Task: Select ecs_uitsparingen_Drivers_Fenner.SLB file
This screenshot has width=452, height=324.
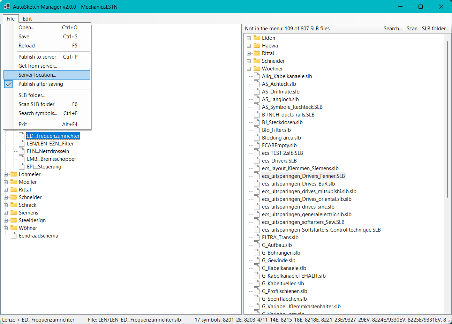Action: click(303, 176)
